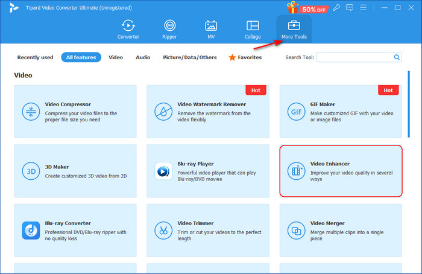Viewport: 422px width, 274px height.
Task: Open the Collage tab icon
Action: tap(253, 25)
